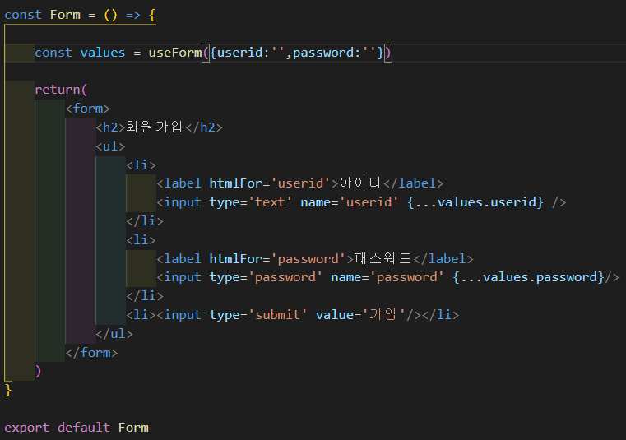626x440 pixels.
Task: Click the 'submit' type value
Action: tap(277, 315)
